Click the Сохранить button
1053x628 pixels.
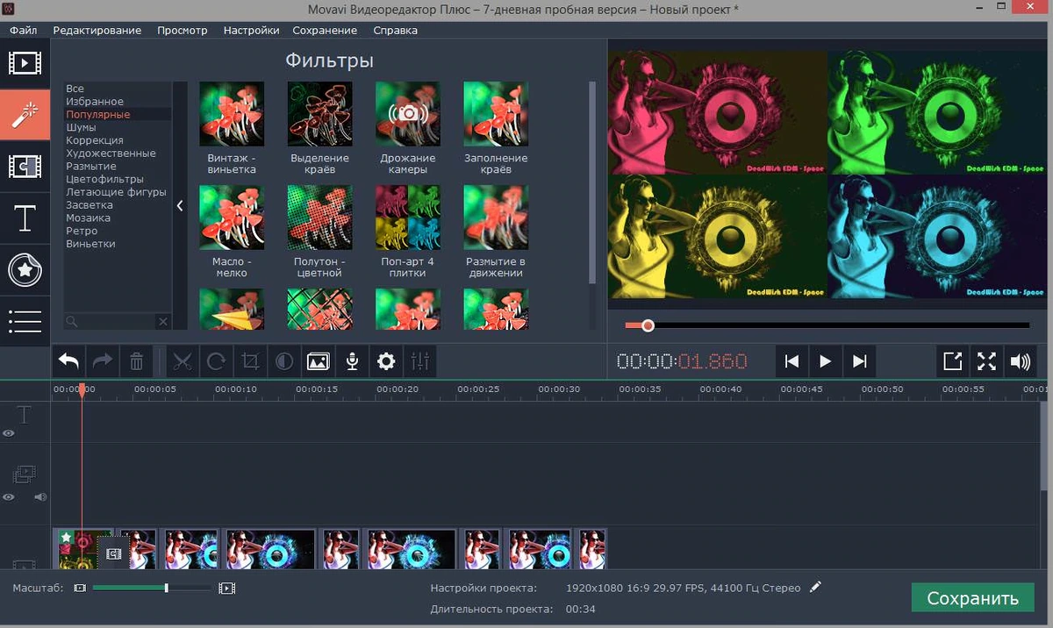[973, 598]
